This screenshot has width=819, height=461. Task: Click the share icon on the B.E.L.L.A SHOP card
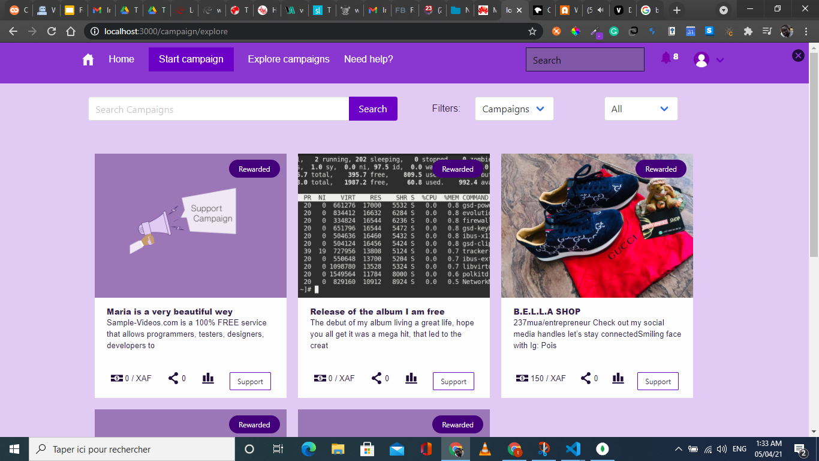coord(586,378)
